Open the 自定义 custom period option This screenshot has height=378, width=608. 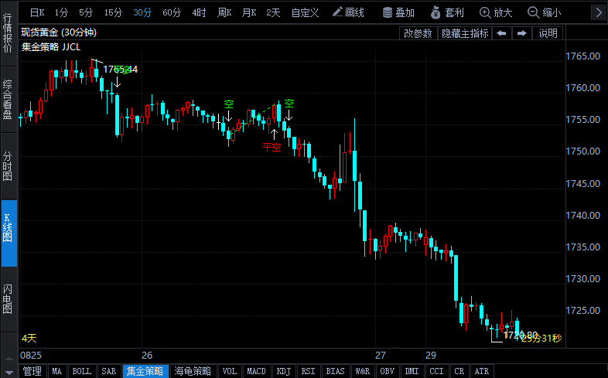(306, 13)
